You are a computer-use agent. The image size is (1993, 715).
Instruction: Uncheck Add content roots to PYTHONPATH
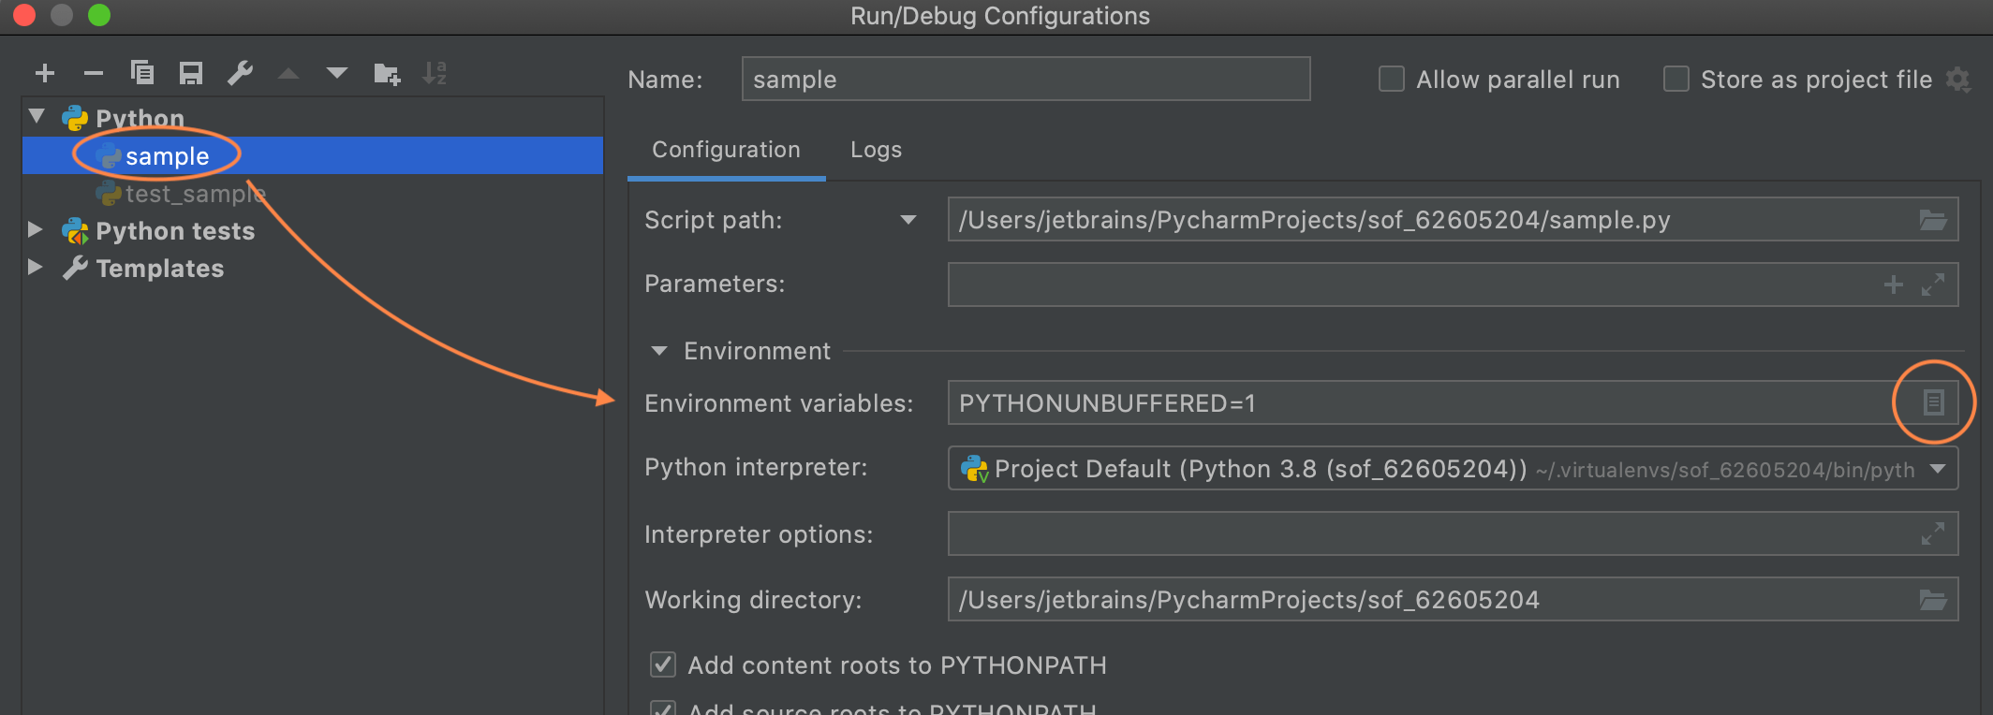[x=663, y=664]
